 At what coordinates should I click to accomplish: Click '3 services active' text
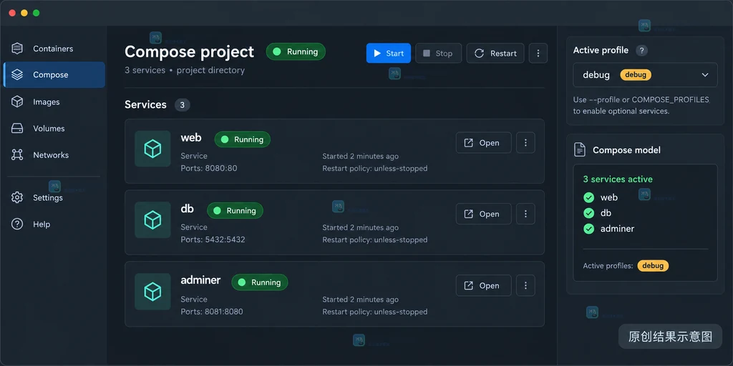(x=618, y=179)
